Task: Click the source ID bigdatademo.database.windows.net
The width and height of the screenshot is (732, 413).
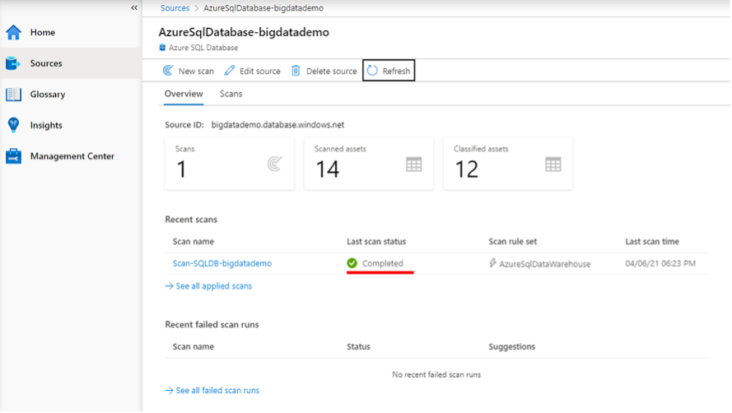Action: tap(277, 125)
